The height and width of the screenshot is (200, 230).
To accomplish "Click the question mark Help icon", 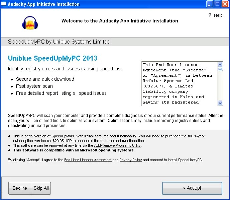I will [210, 15].
